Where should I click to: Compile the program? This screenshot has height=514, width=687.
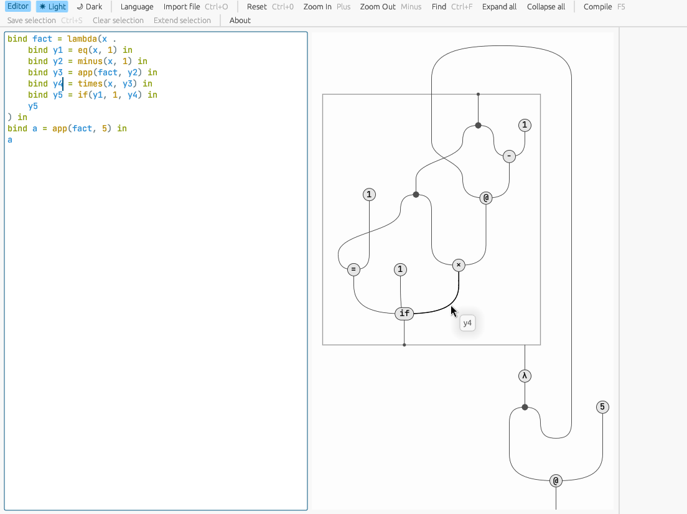pos(597,6)
